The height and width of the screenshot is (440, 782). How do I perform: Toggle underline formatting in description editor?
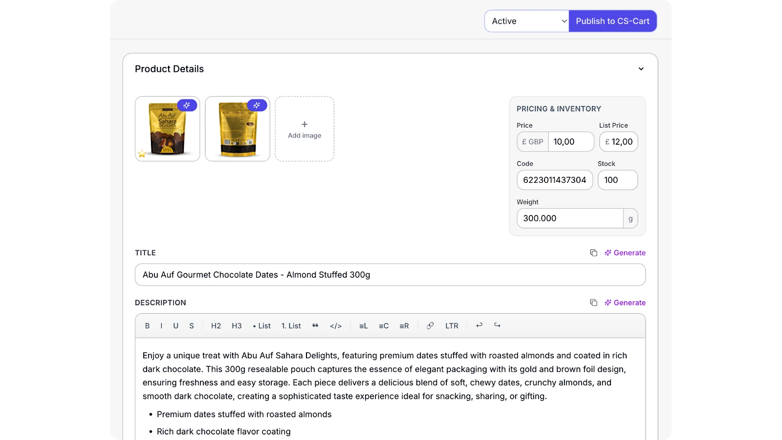pyautogui.click(x=175, y=326)
